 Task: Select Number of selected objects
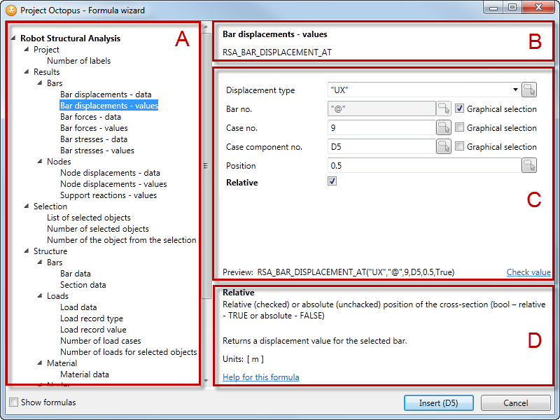98,229
